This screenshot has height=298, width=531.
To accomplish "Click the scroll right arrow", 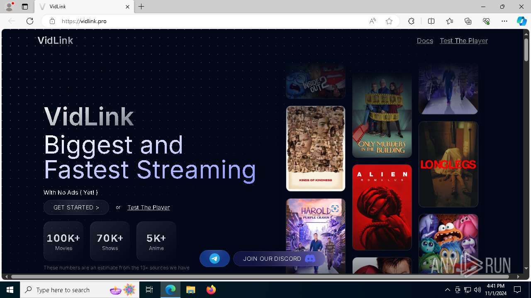I will tap(518, 276).
